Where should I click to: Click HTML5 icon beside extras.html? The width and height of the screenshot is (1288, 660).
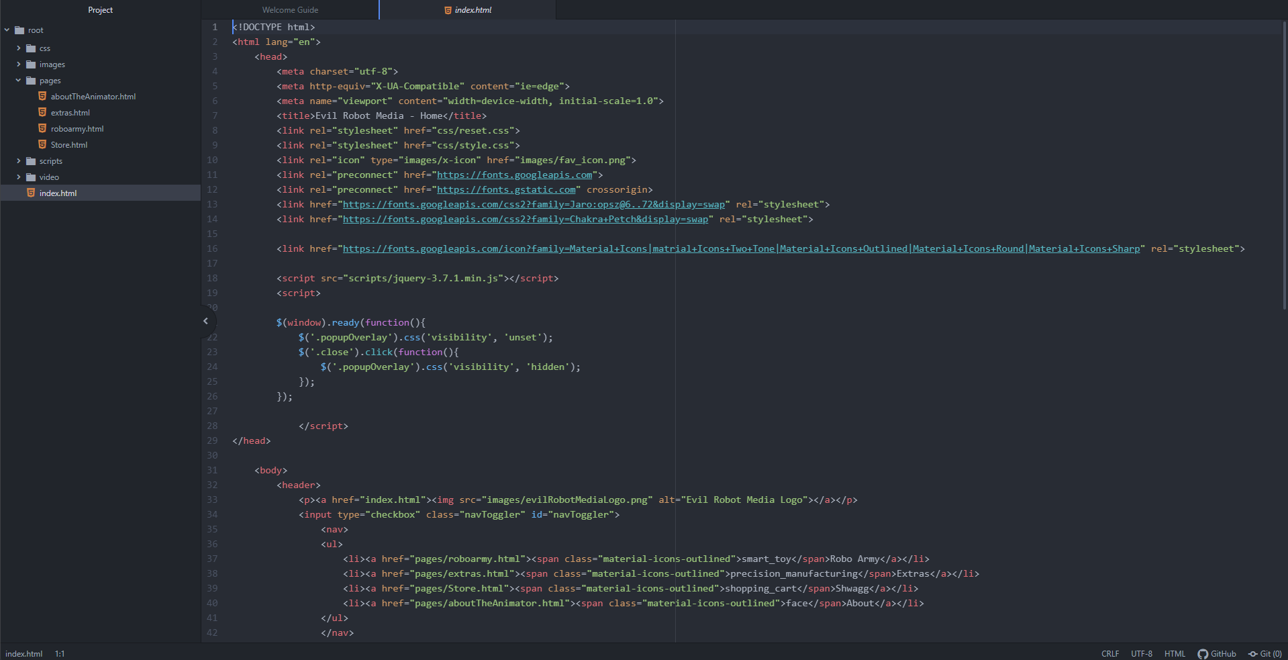[x=42, y=112]
